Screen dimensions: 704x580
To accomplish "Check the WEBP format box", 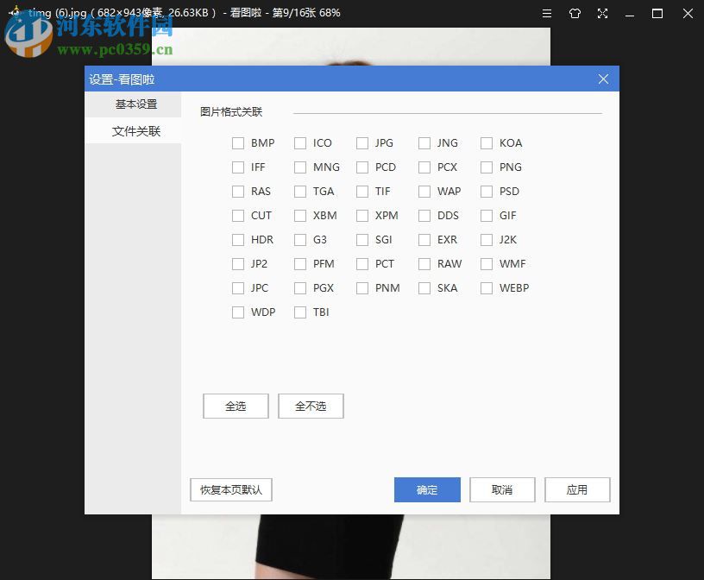I will click(x=487, y=287).
